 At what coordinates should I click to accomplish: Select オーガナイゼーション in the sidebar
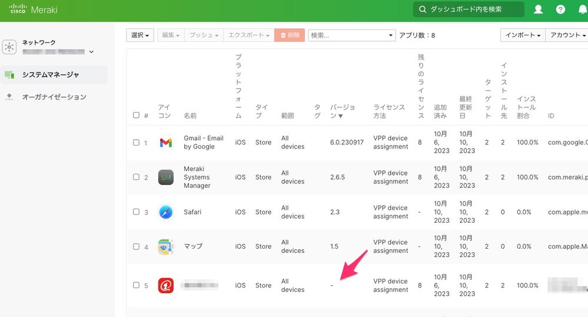[54, 97]
